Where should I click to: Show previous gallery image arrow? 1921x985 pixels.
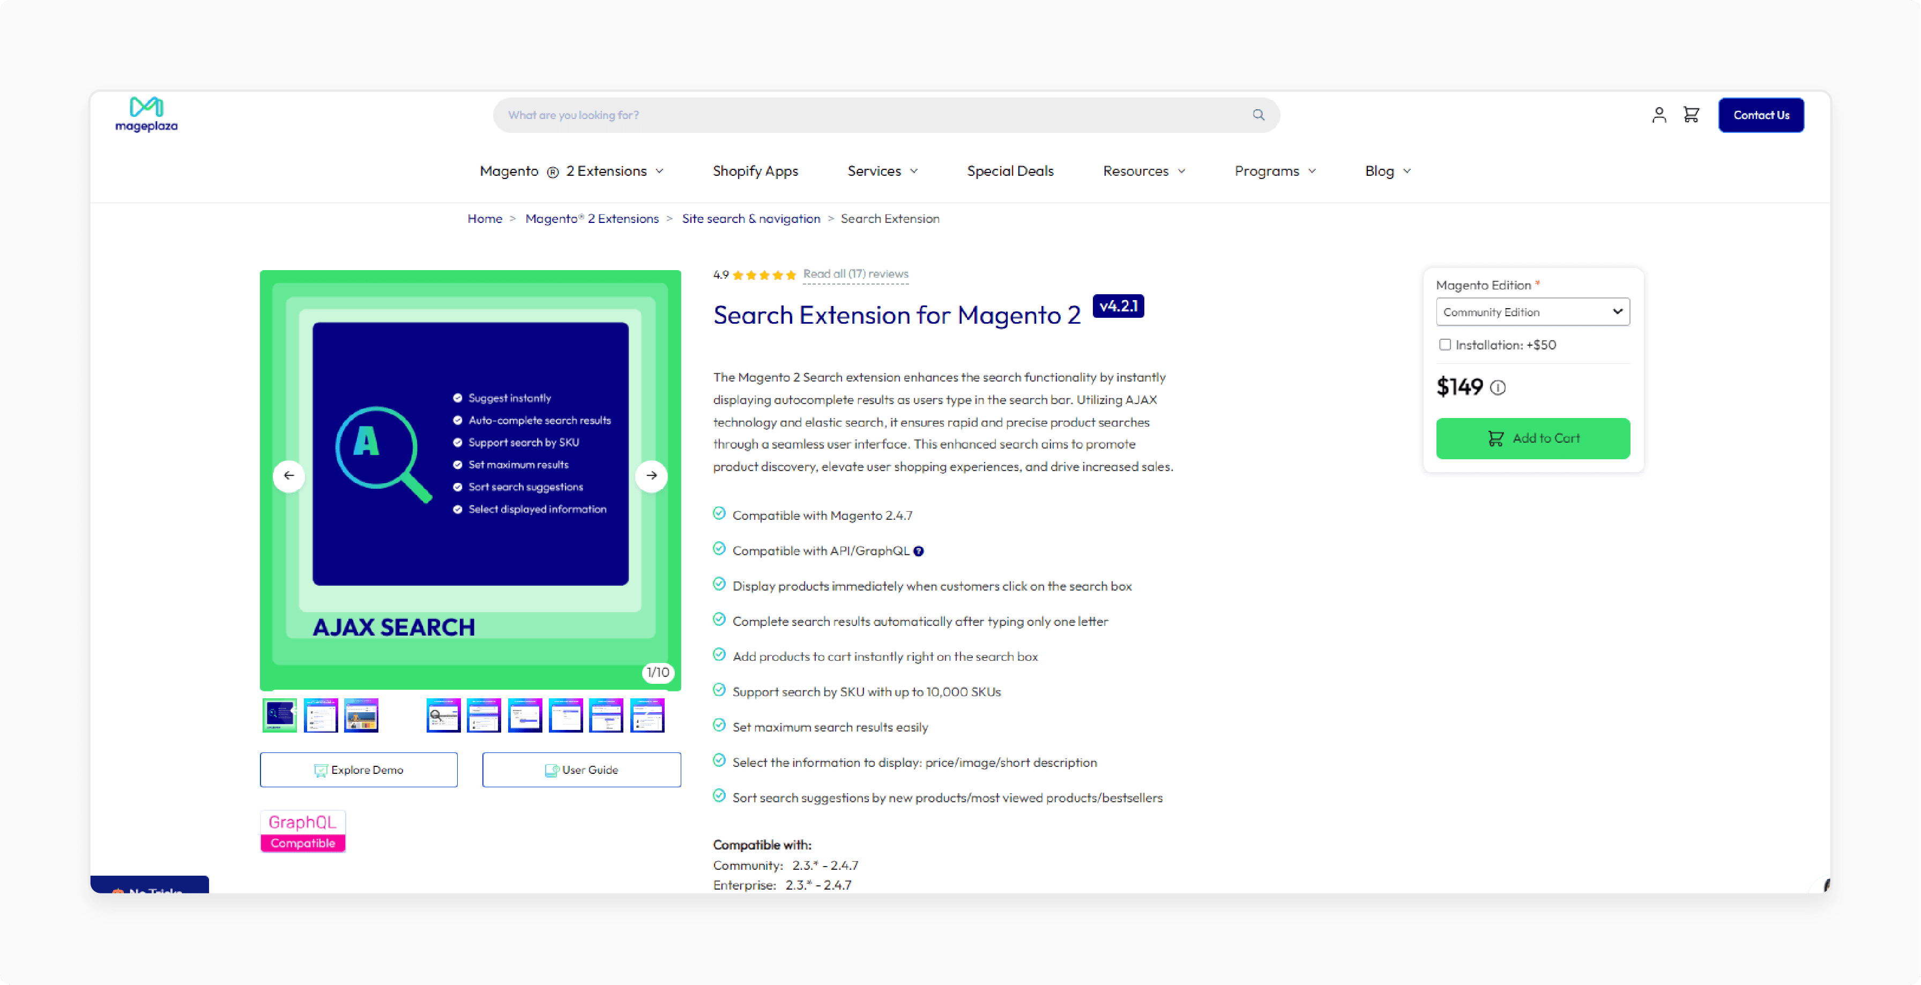[288, 476]
